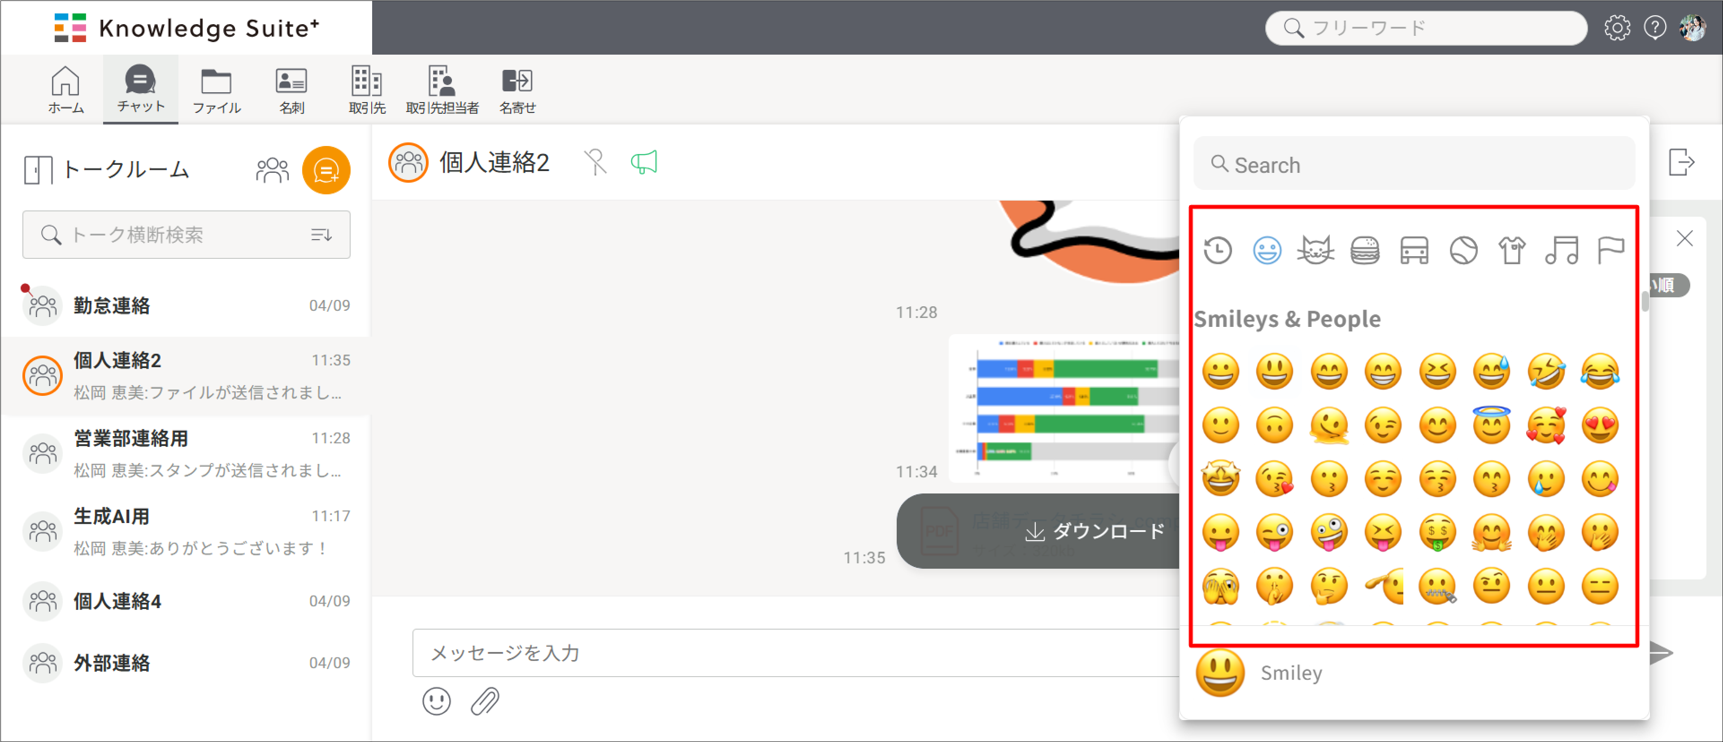Open the 勤怠連絡 talk room
This screenshot has height=742, width=1723.
click(x=186, y=306)
